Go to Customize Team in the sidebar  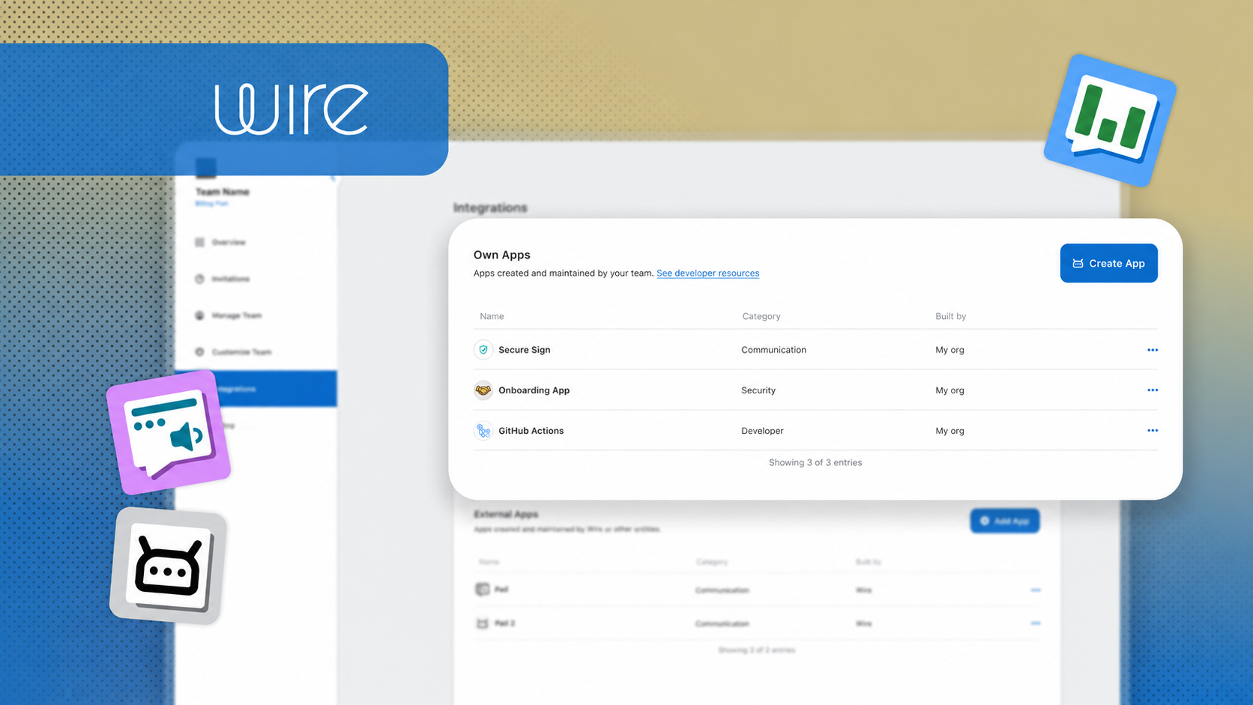click(241, 352)
